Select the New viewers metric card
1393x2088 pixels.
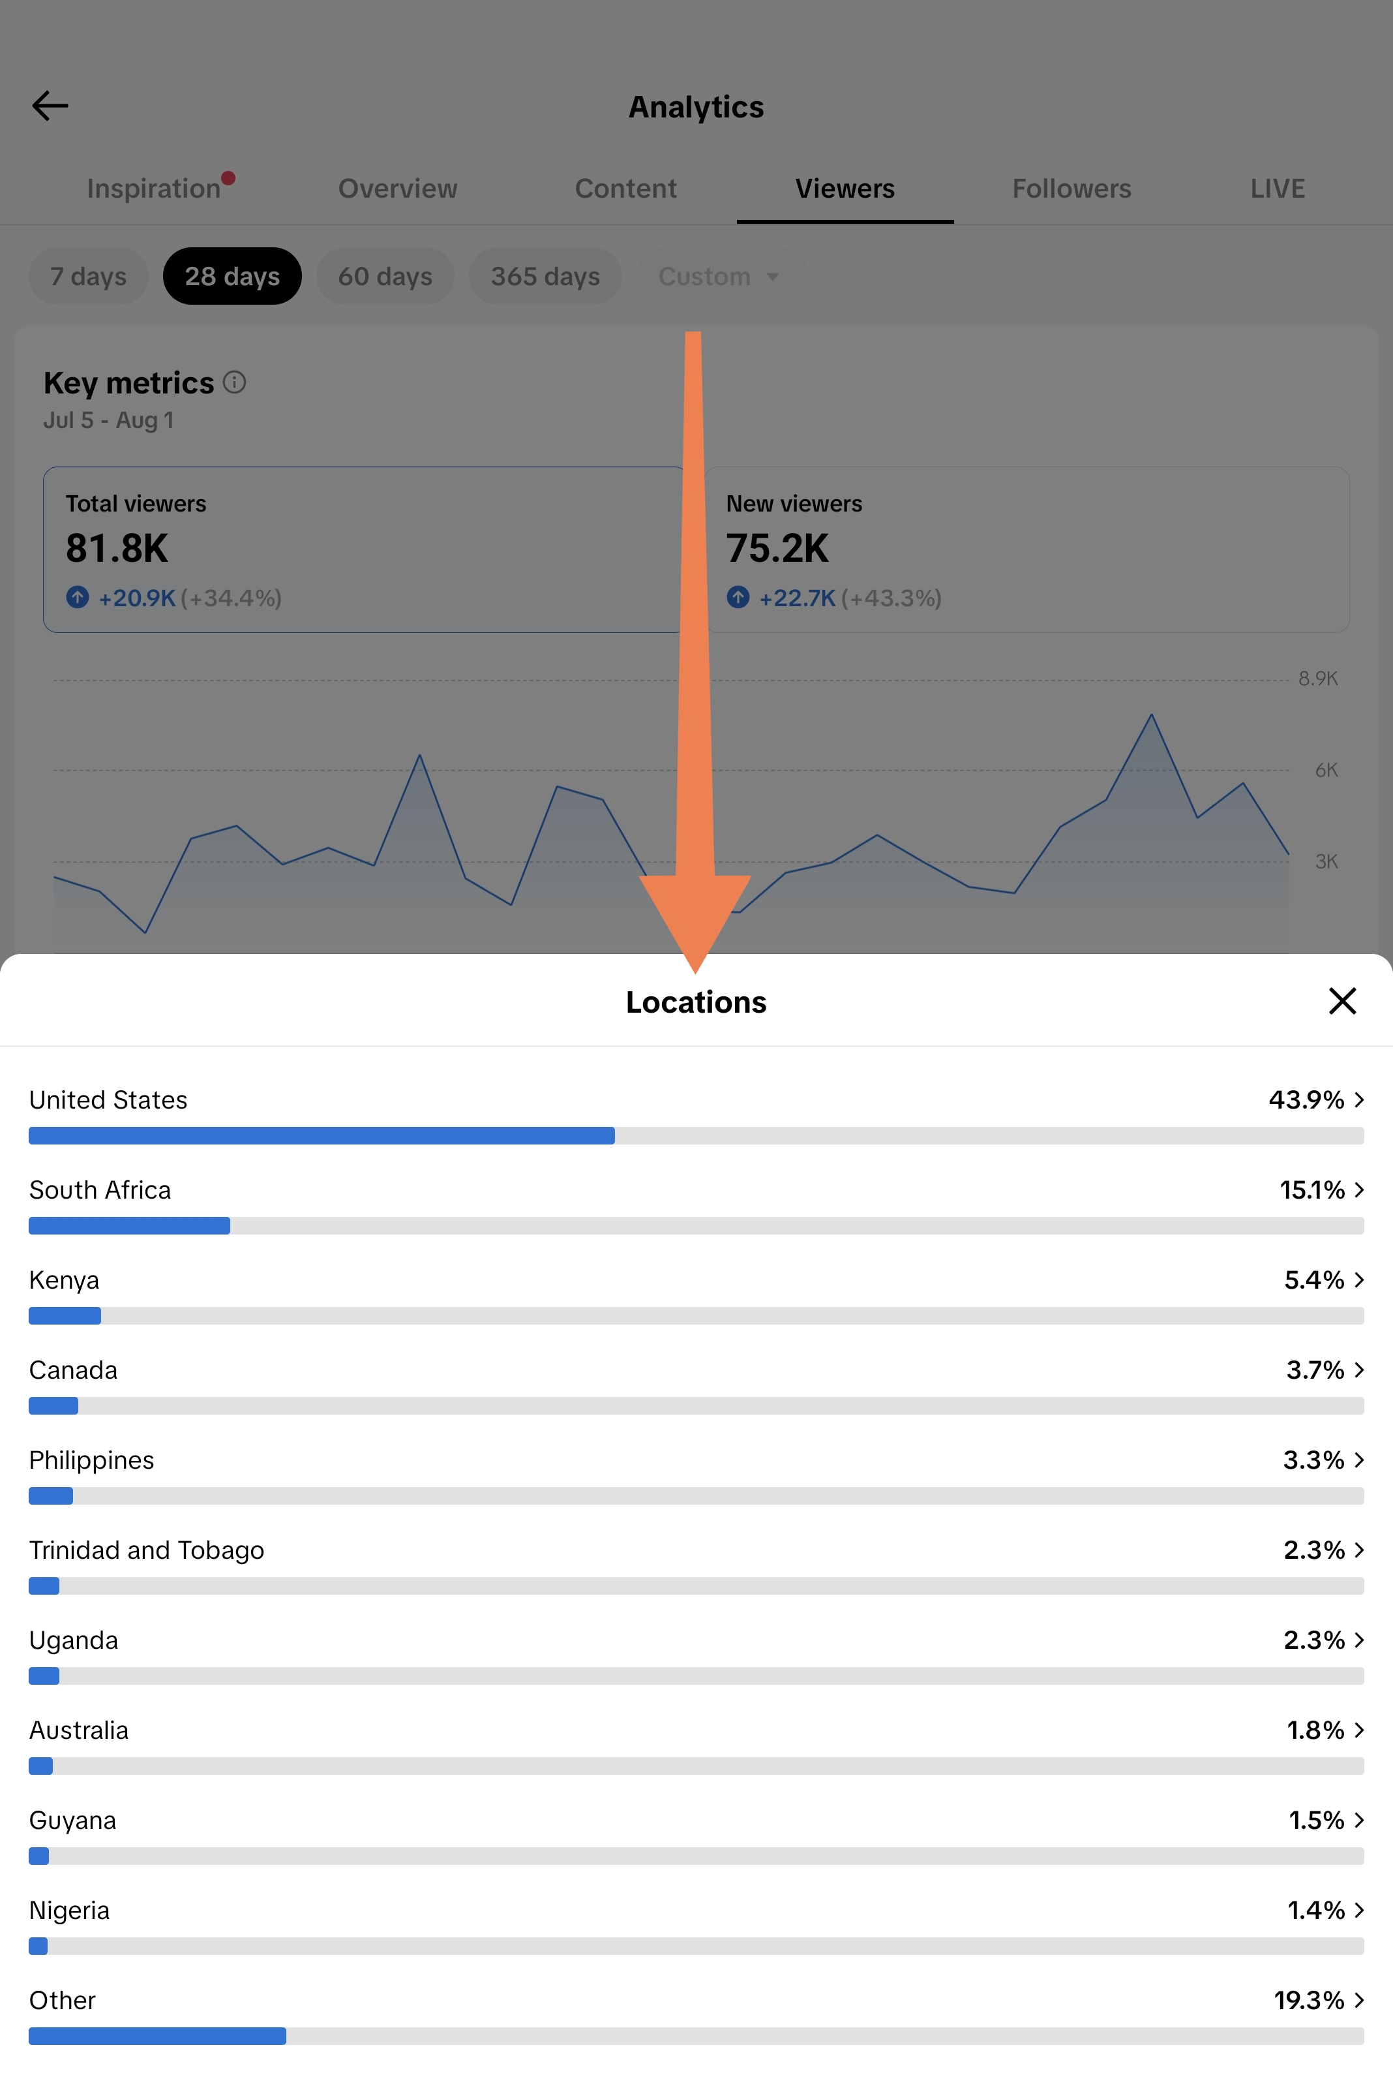point(1027,549)
